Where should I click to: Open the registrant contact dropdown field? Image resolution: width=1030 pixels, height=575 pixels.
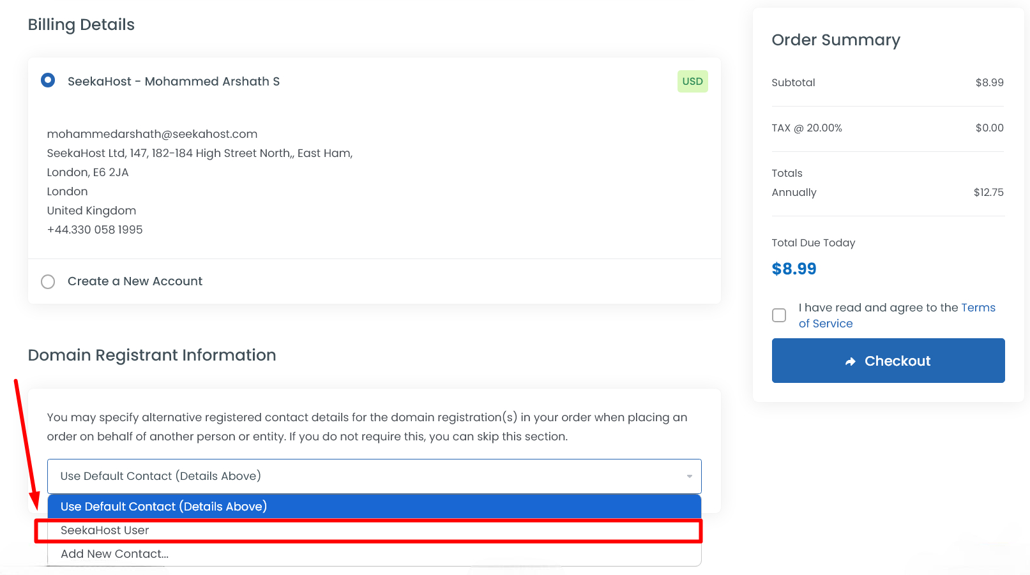(374, 476)
